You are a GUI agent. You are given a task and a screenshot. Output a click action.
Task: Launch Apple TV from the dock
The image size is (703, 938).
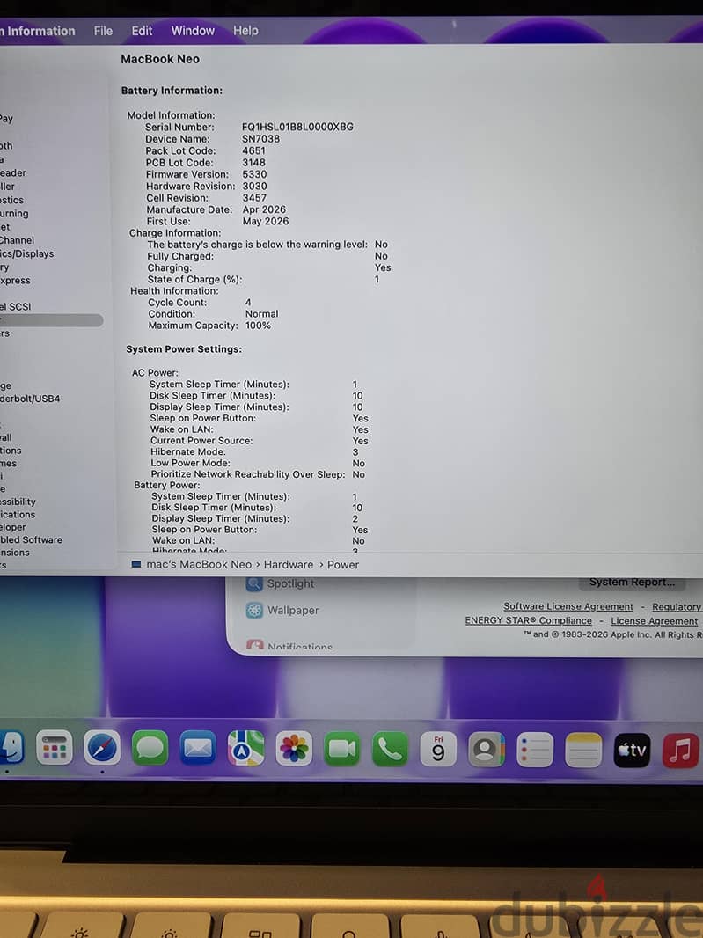(632, 751)
